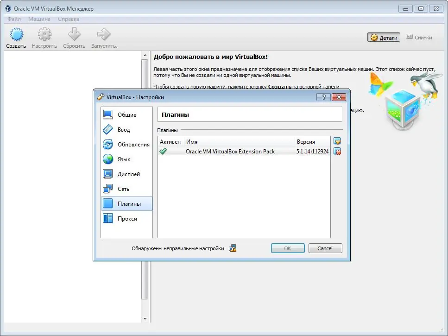448x336 pixels.
Task: Select the Прокси settings category
Action: point(126,219)
